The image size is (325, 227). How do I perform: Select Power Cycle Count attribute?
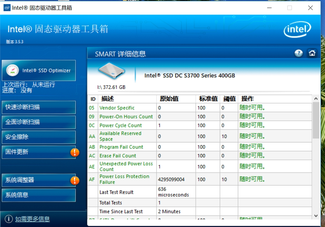point(121,126)
